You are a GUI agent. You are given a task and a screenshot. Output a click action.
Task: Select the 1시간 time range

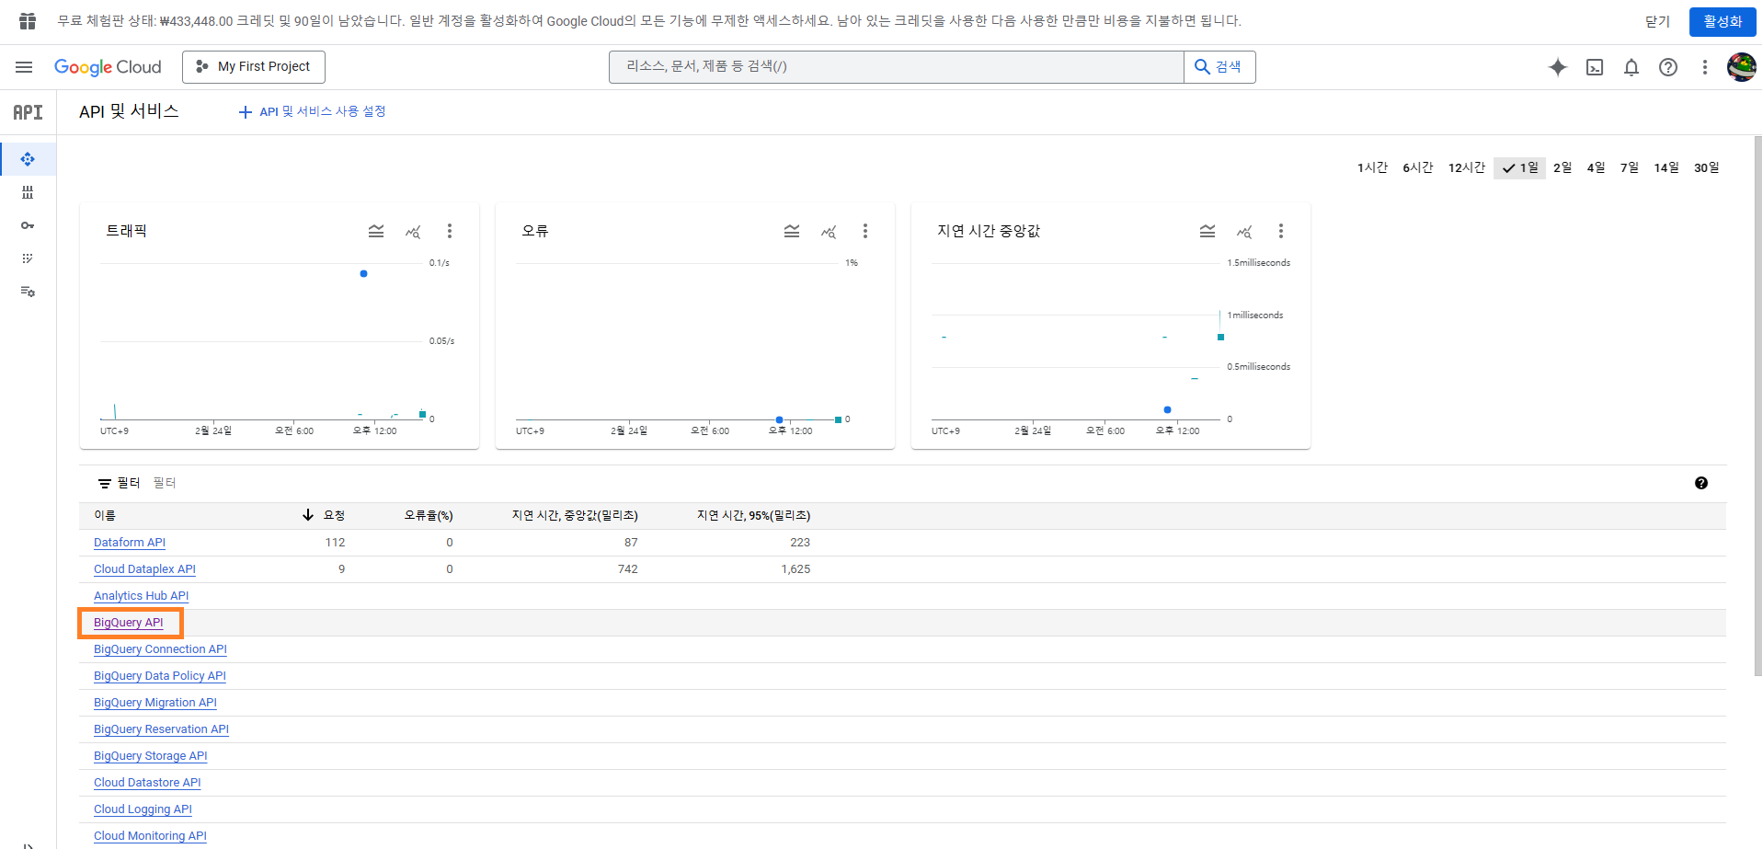[1372, 167]
